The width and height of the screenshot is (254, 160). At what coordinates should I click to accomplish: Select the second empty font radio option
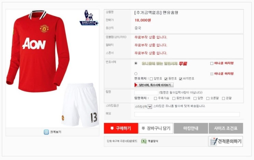coord(136,74)
